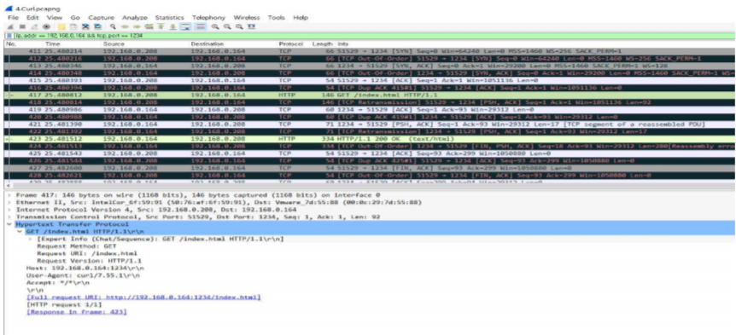
Task: Select the Host: 192.168.0.164:1234 line
Action: point(85,268)
